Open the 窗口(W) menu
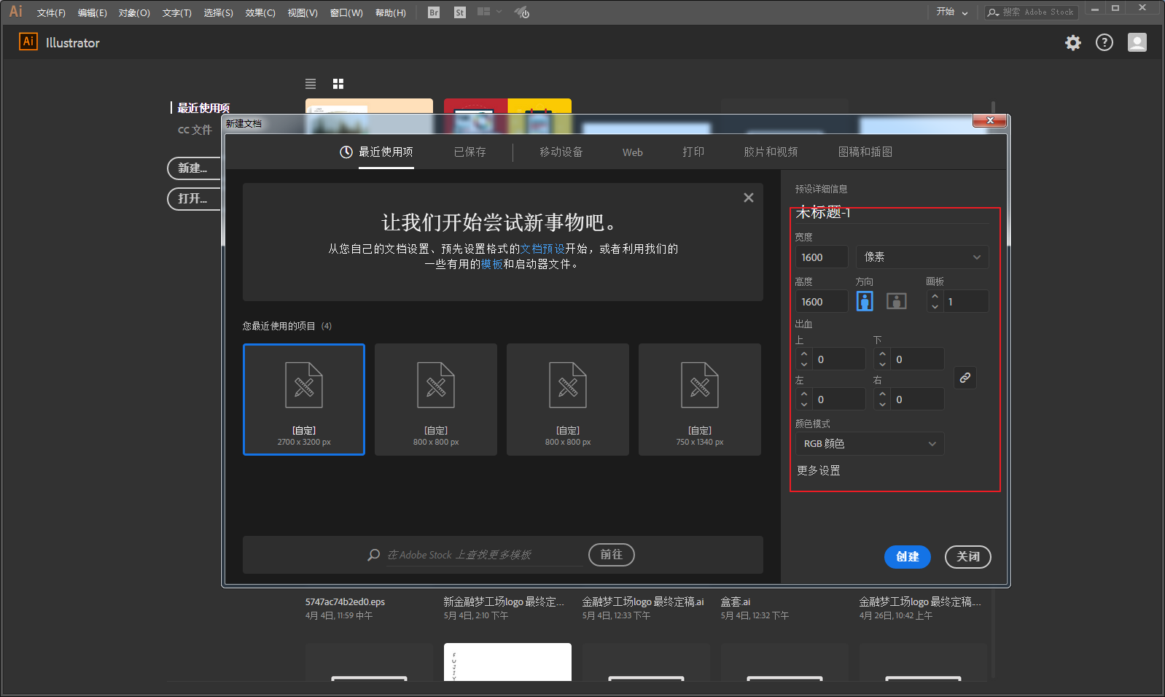This screenshot has height=697, width=1165. 346,12
